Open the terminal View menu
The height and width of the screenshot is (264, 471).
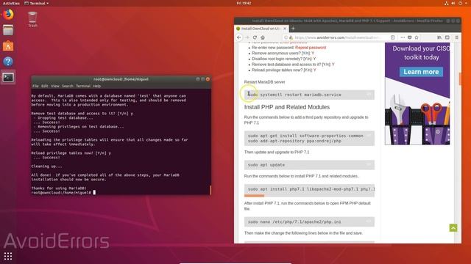pyautogui.click(x=55, y=86)
